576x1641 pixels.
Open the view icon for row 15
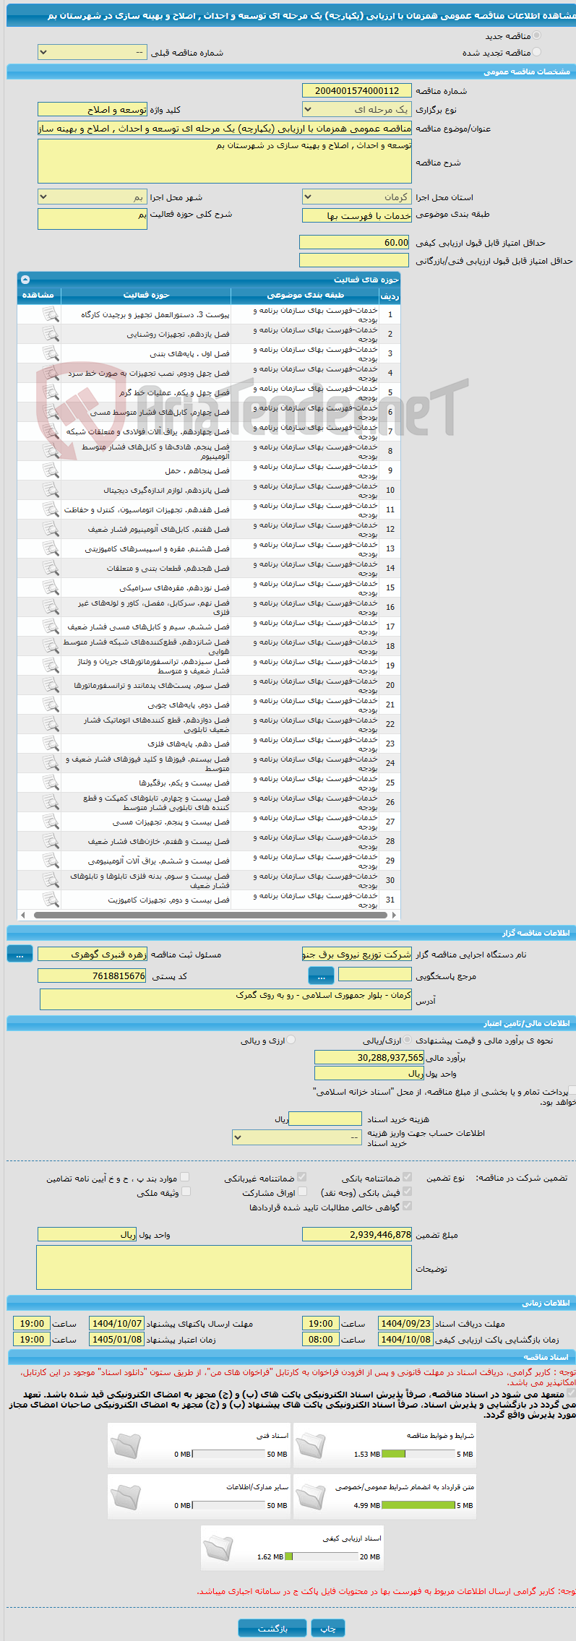(x=50, y=587)
